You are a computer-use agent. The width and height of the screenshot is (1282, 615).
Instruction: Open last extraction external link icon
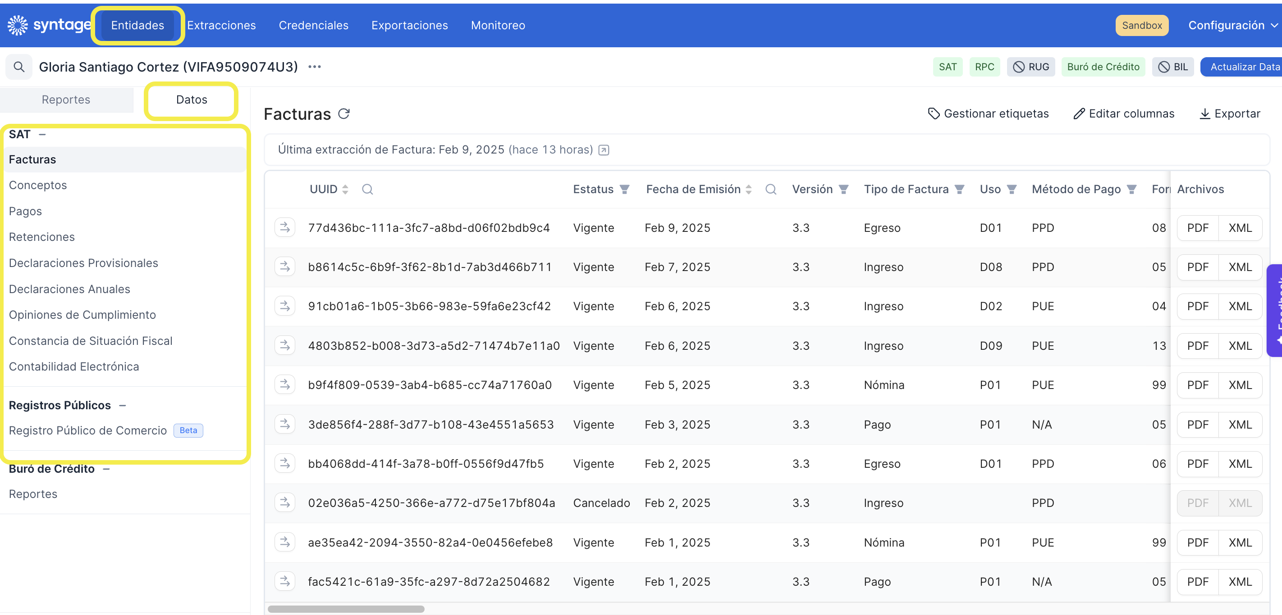[604, 149]
